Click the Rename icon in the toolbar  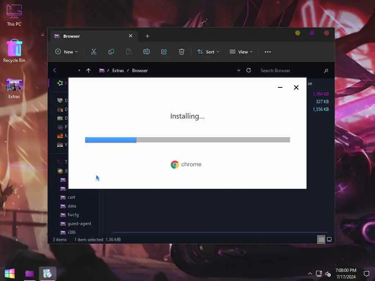pos(146,52)
